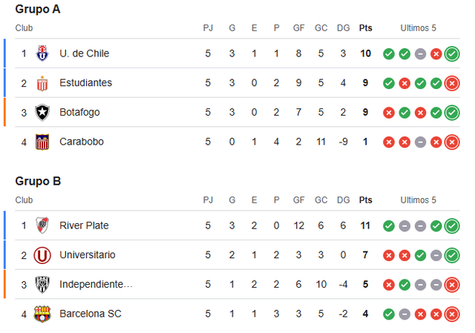Image resolution: width=475 pixels, height=333 pixels.
Task: Click the Independiente del Valle crest
Action: click(42, 285)
